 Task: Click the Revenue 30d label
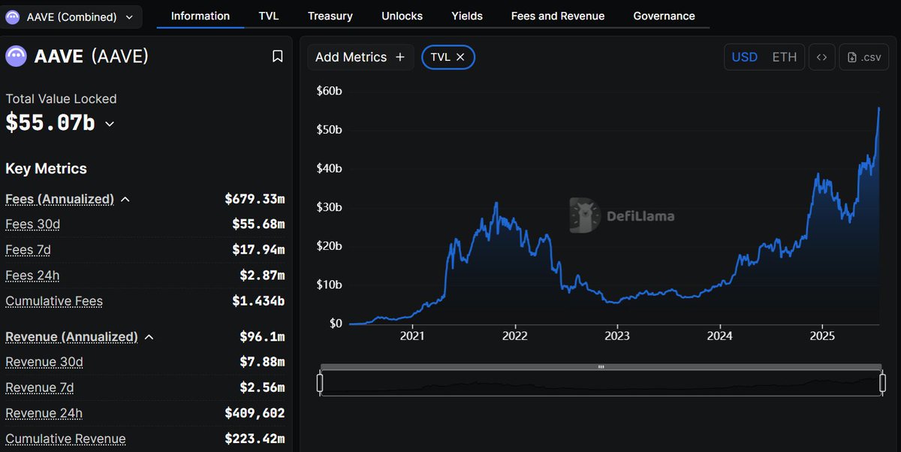44,362
